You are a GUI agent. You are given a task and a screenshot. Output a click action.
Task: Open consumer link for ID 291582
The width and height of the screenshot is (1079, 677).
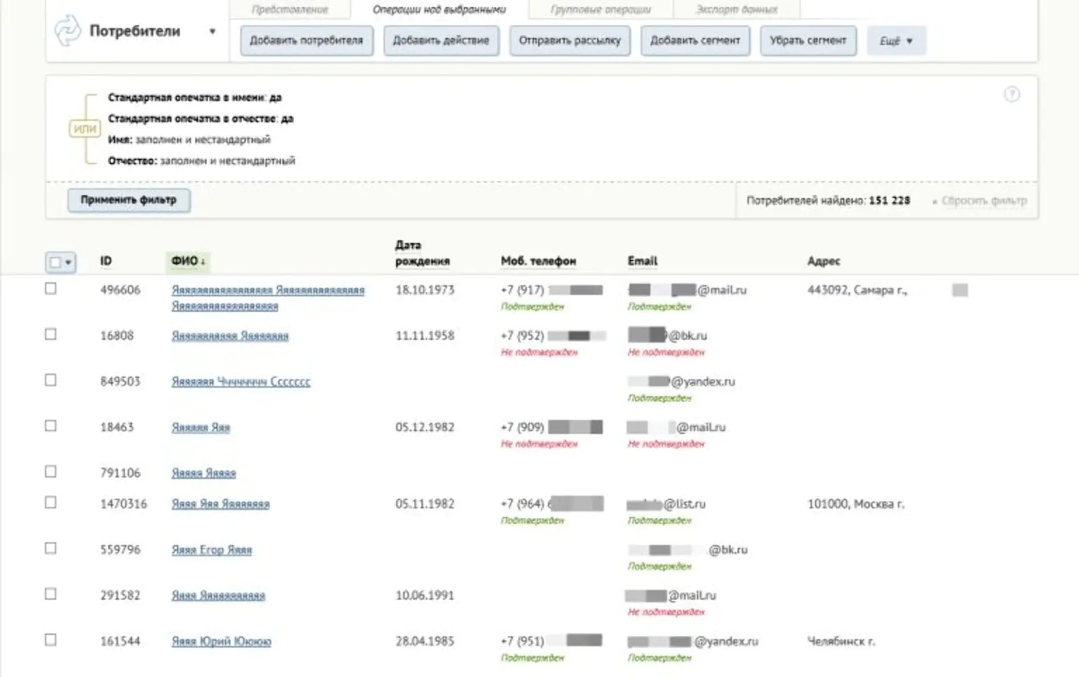pos(218,596)
